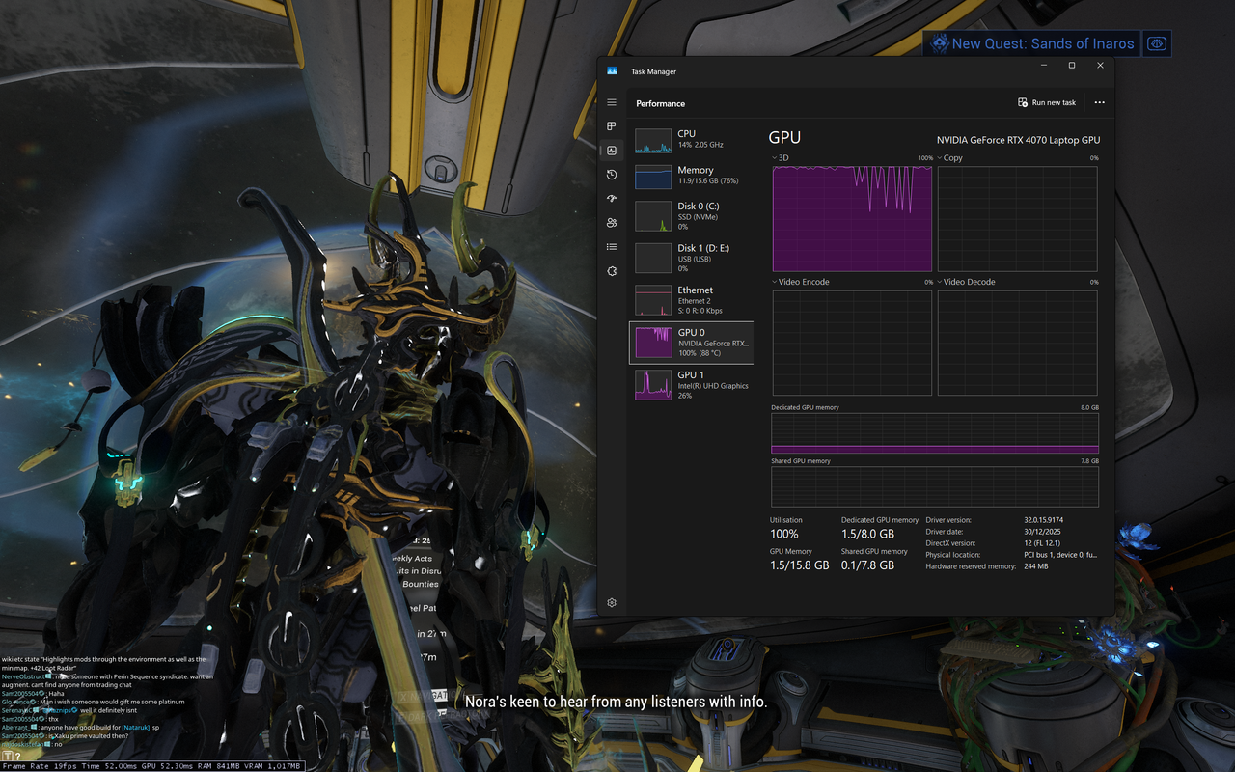This screenshot has width=1235, height=772.
Task: Select the Performance page icon in sidebar
Action: coord(612,151)
